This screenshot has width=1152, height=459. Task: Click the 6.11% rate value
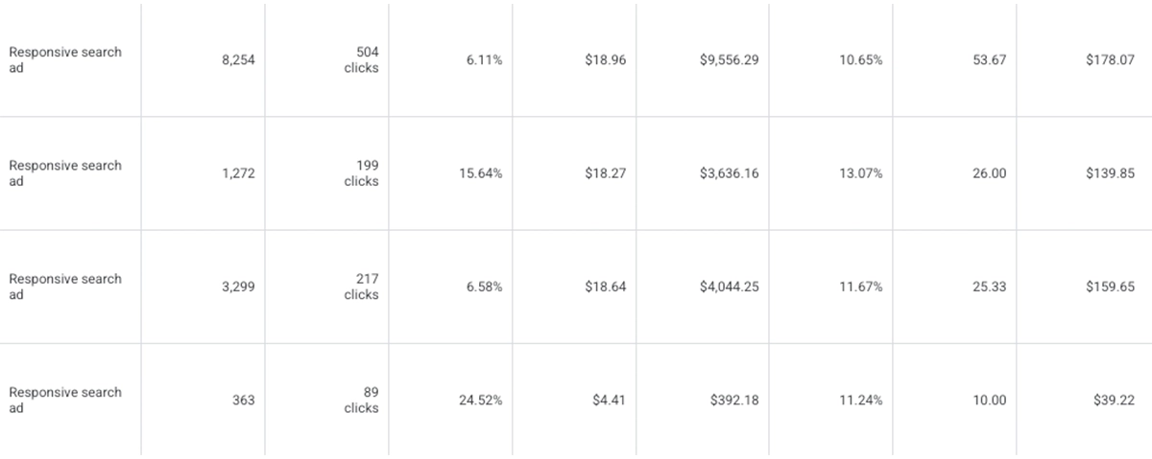coord(484,60)
